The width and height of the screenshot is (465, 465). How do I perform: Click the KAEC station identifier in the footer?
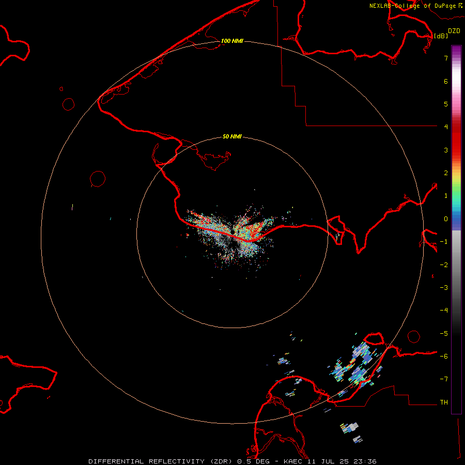(x=293, y=461)
